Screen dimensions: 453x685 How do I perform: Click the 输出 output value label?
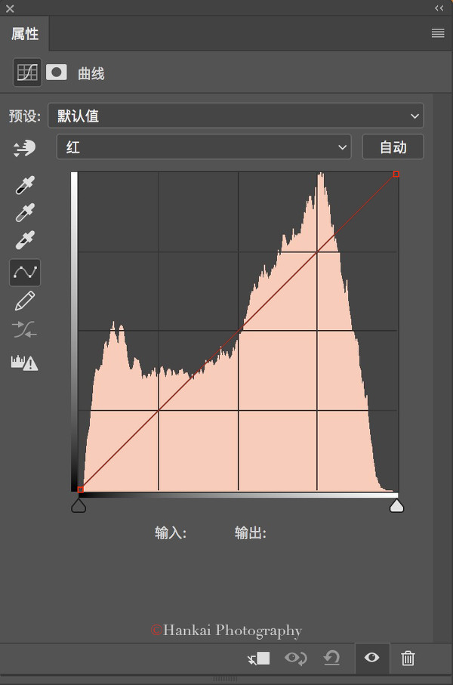pyautogui.click(x=251, y=533)
